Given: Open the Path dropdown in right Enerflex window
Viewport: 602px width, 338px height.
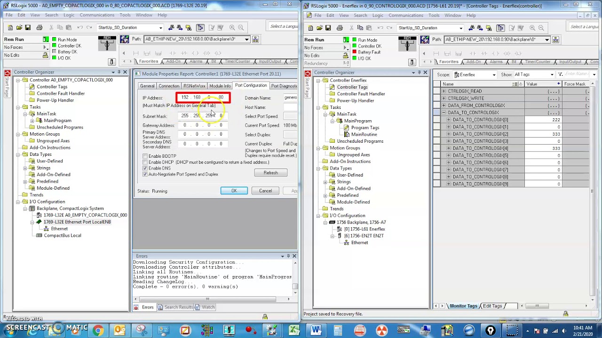Looking at the screenshot, I should coord(547,40).
